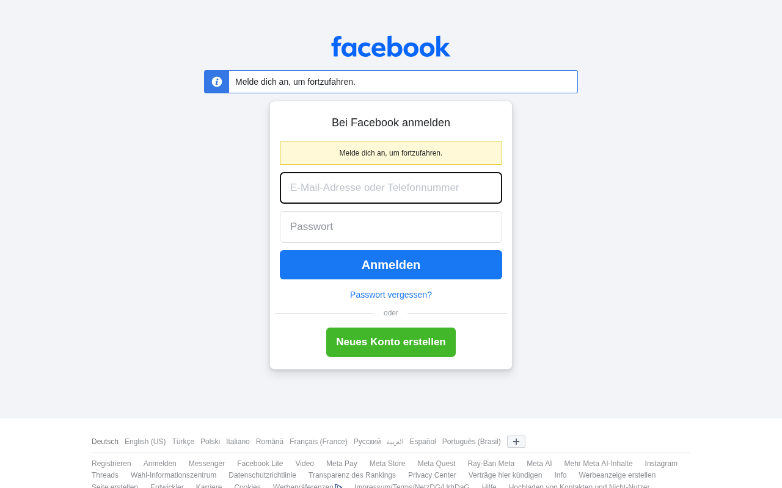The image size is (782, 488).
Task: Choose Português (Brasil) language
Action: (x=472, y=442)
